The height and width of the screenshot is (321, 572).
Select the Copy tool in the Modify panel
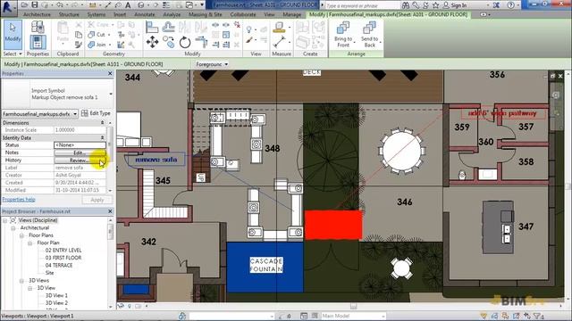click(x=169, y=42)
